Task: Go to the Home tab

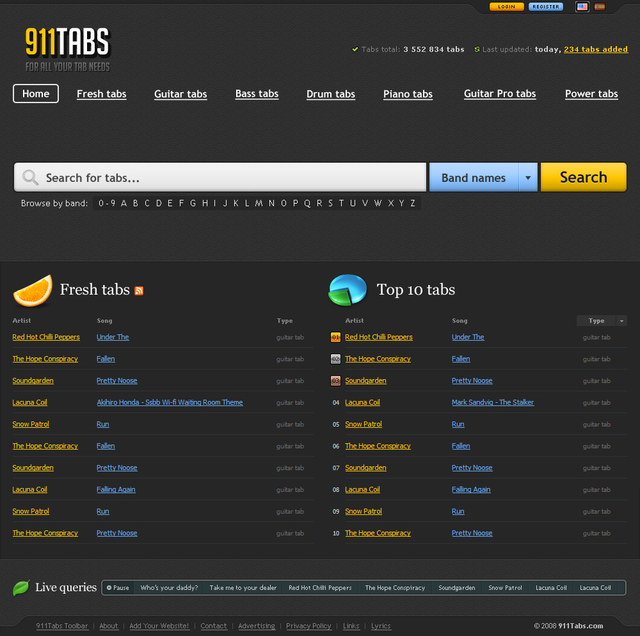Action: (36, 94)
